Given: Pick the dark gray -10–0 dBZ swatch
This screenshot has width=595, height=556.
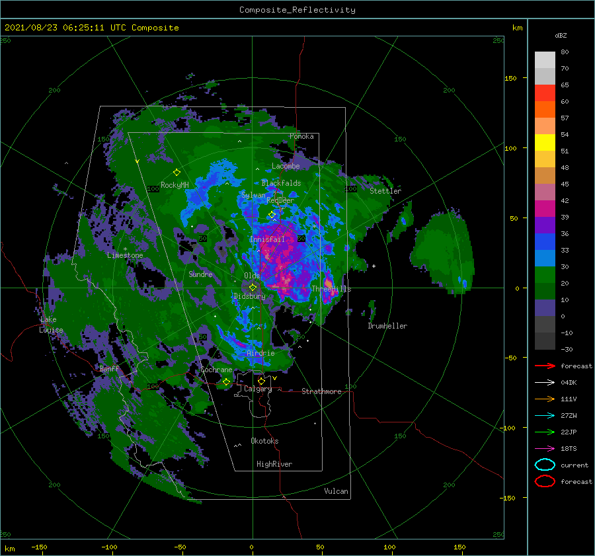Looking at the screenshot, I should [x=545, y=325].
